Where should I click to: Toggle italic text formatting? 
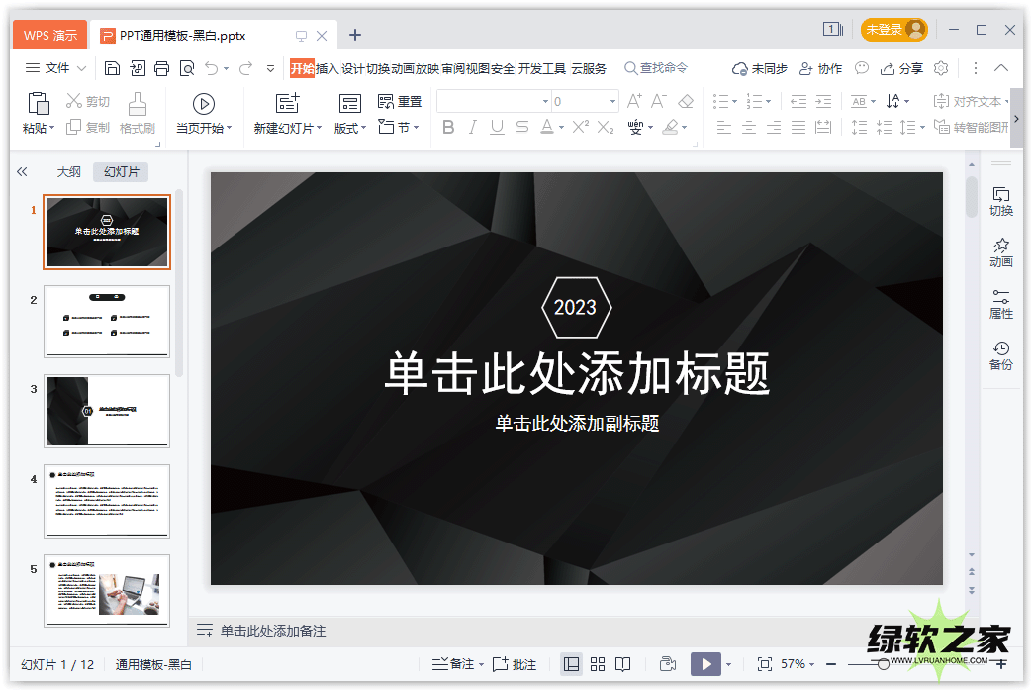point(472,127)
